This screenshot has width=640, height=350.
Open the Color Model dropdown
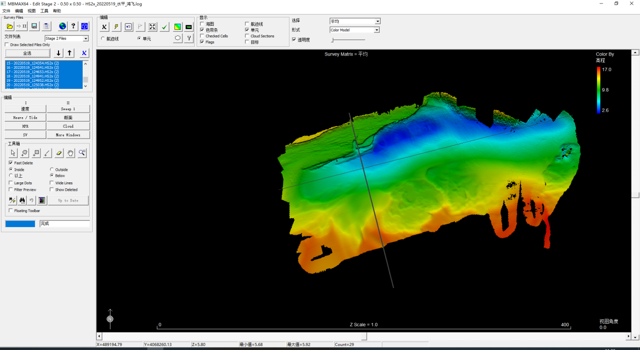[x=377, y=30]
